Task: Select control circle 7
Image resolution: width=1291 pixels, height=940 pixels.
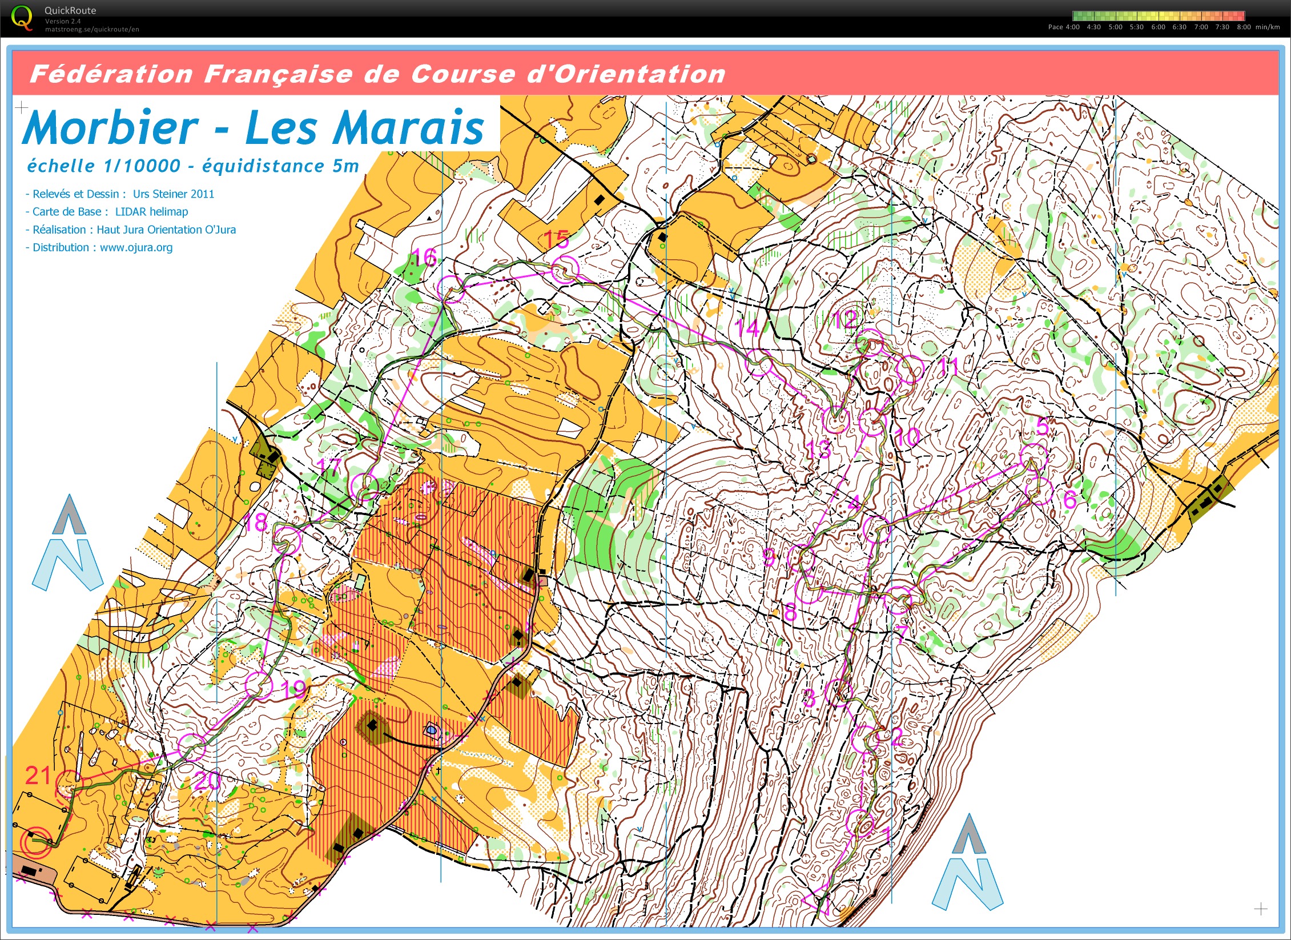Action: pos(898,600)
